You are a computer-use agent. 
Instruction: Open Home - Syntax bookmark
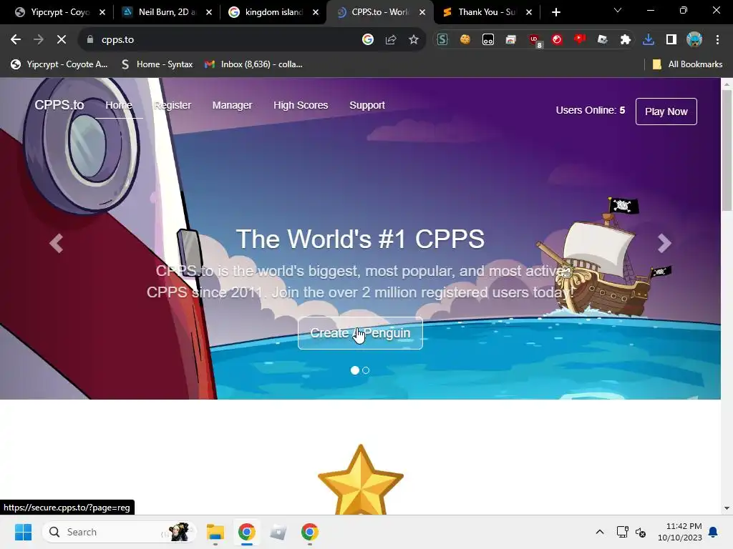point(157,64)
